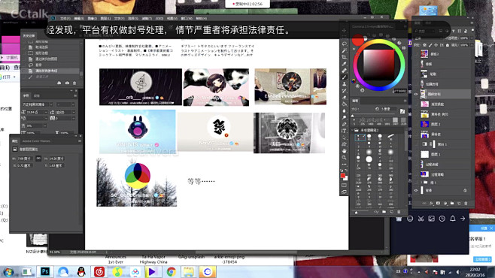Screen dimensions: 495x278
Task: Show the 组 1 group visibility box
Action: coord(416,182)
